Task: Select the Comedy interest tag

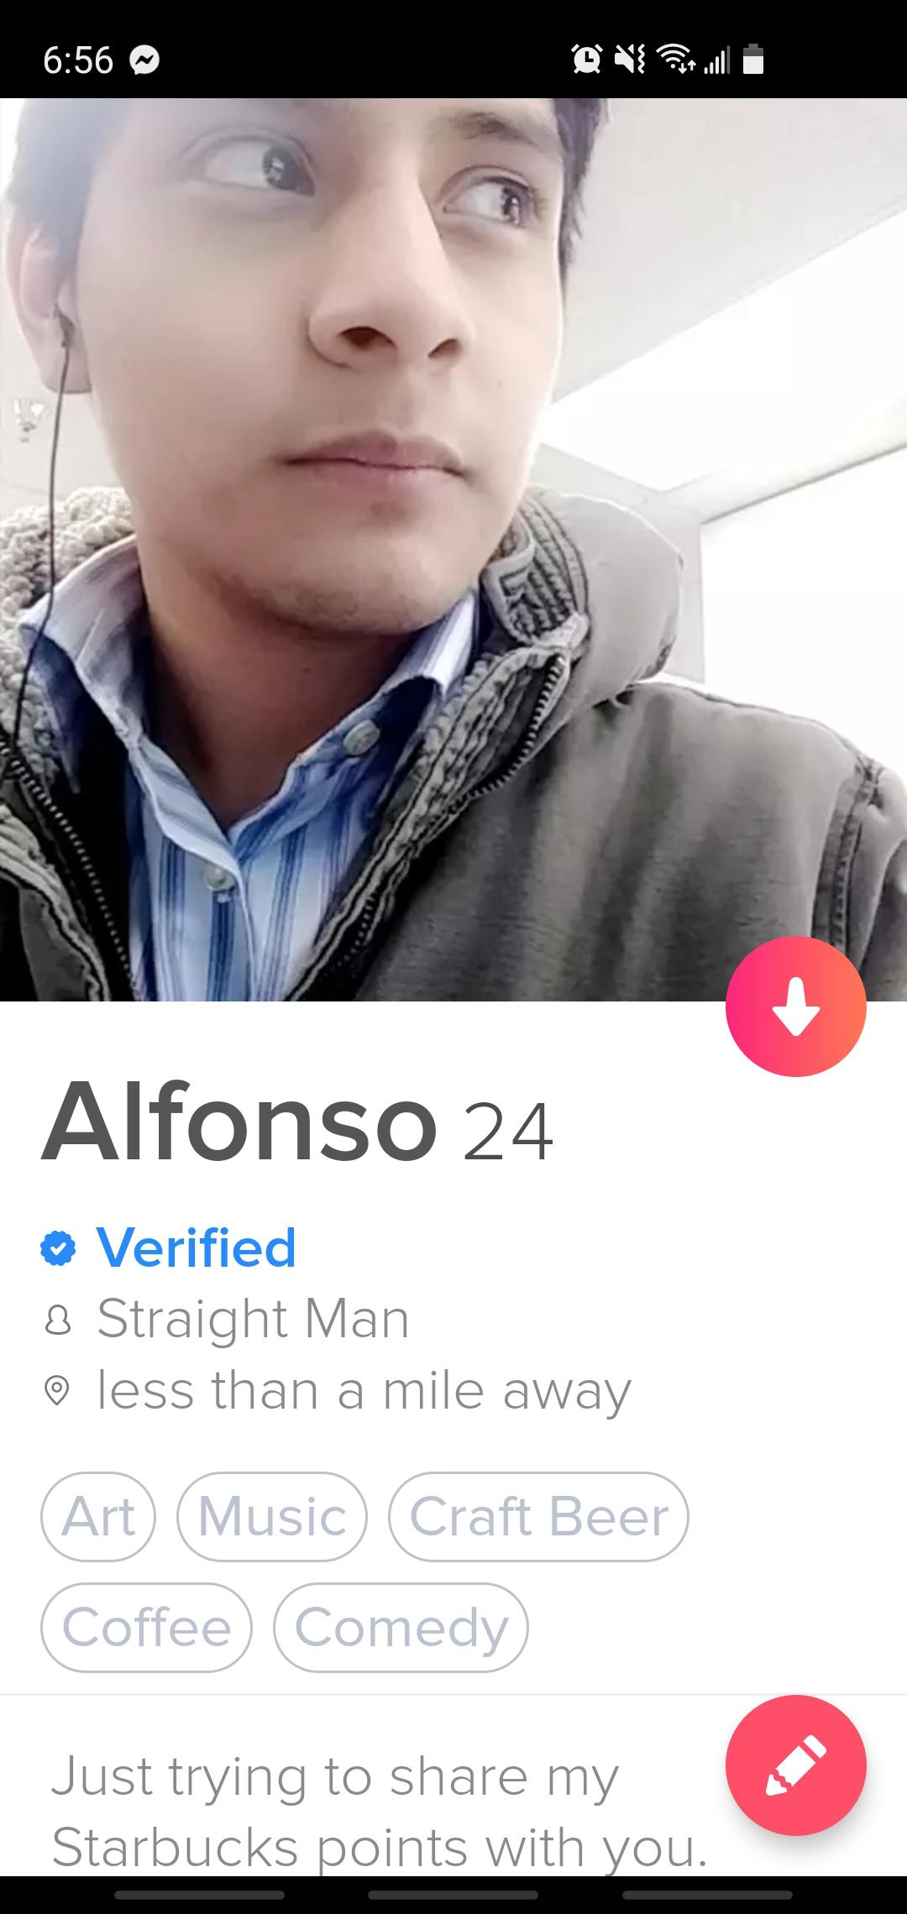Action: [x=401, y=1627]
